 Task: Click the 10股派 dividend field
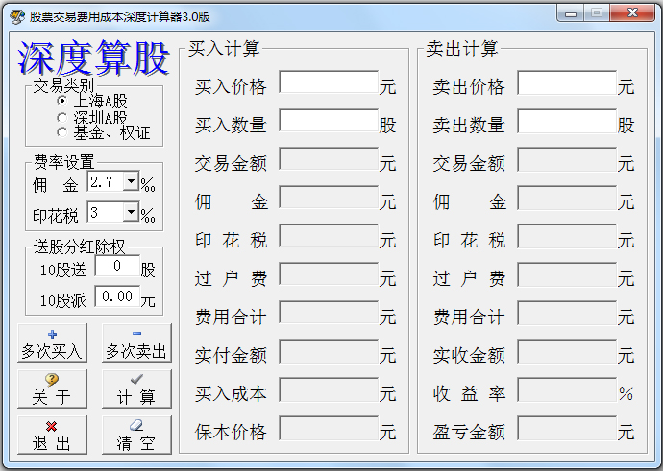[116, 298]
